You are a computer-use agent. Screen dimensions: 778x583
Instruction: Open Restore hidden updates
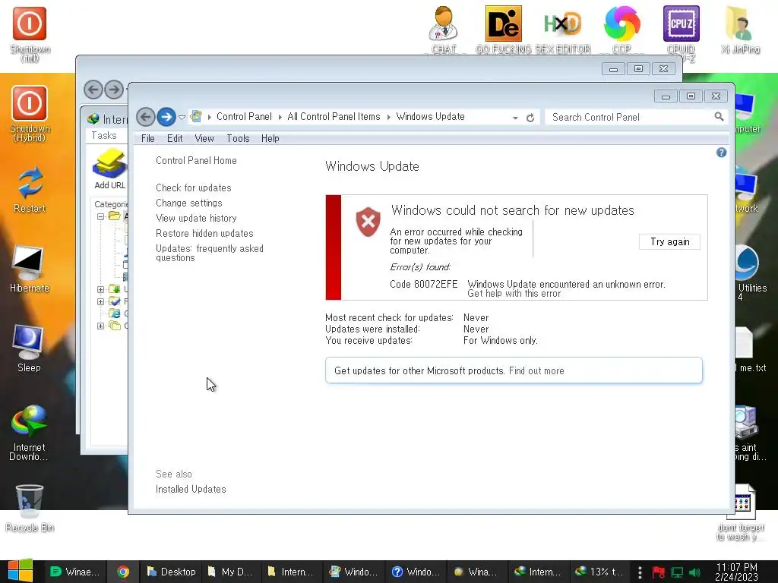tap(204, 234)
